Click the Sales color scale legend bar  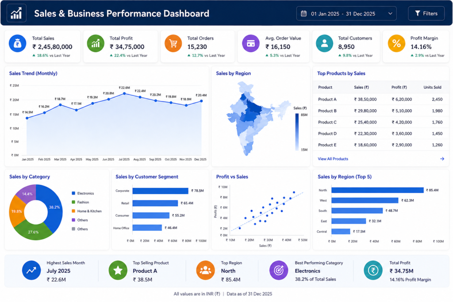[297, 132]
